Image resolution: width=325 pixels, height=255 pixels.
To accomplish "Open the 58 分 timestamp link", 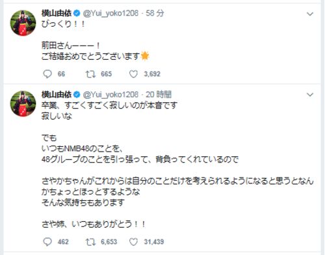I will pyautogui.click(x=155, y=14).
